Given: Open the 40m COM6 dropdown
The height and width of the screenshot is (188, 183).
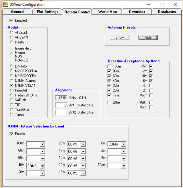Looking at the screenshot, I should point(42,166).
